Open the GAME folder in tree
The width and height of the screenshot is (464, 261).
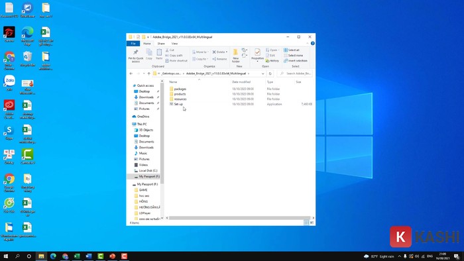141,190
